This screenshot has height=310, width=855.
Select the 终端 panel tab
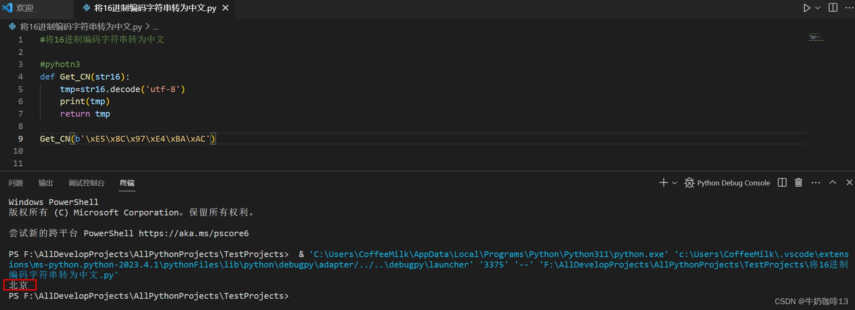[x=127, y=183]
